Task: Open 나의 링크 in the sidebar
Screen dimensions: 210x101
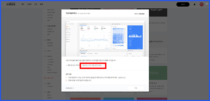Action: 50,86
